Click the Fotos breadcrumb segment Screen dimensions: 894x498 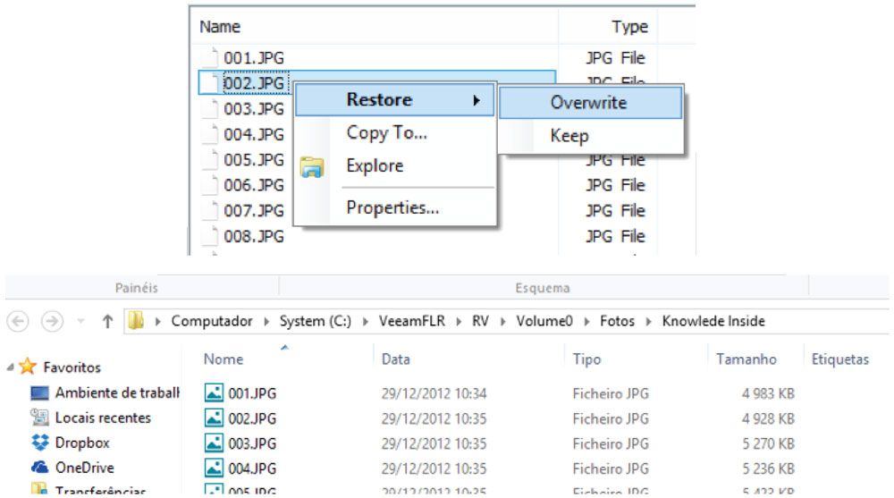[x=618, y=321]
